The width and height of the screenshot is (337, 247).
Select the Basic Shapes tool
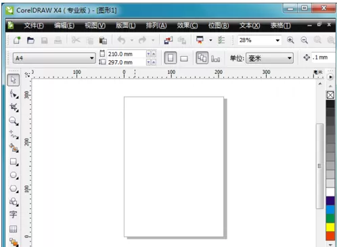tap(14, 202)
